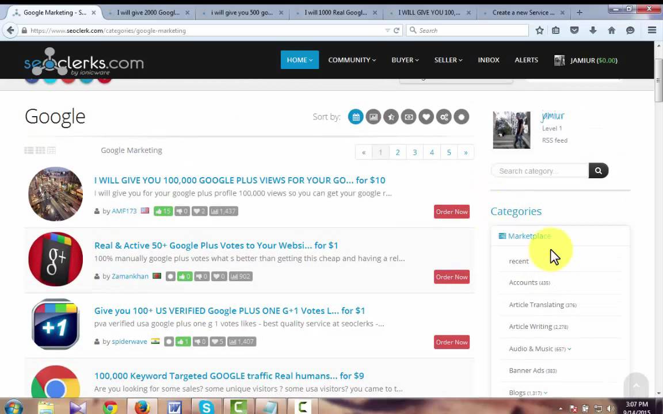Open 100,000 Keyword Targeted GOOGLE traffic listing
The height and width of the screenshot is (414, 663).
click(x=229, y=375)
